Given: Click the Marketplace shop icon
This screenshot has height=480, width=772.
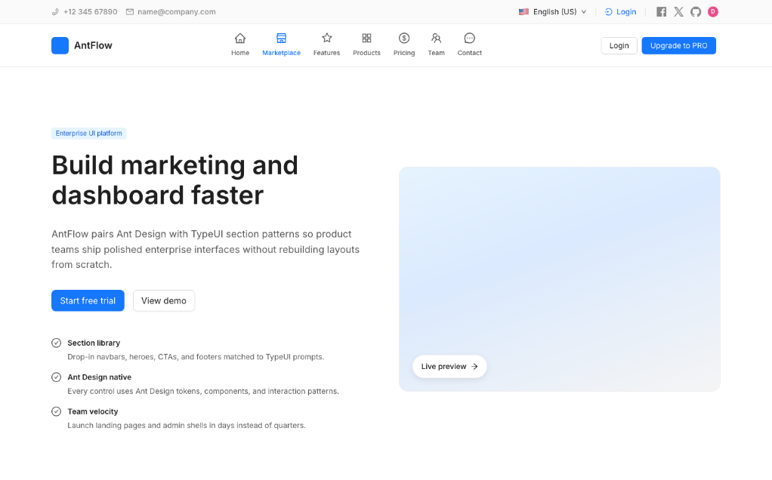Looking at the screenshot, I should pos(281,38).
